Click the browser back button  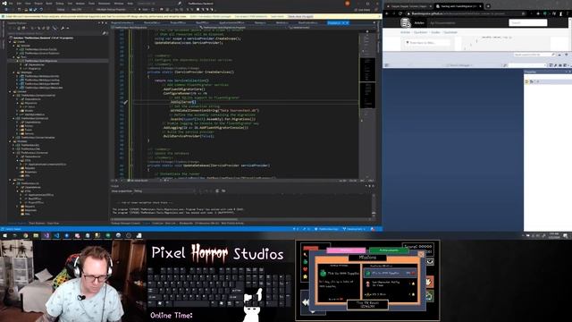[x=387, y=13]
